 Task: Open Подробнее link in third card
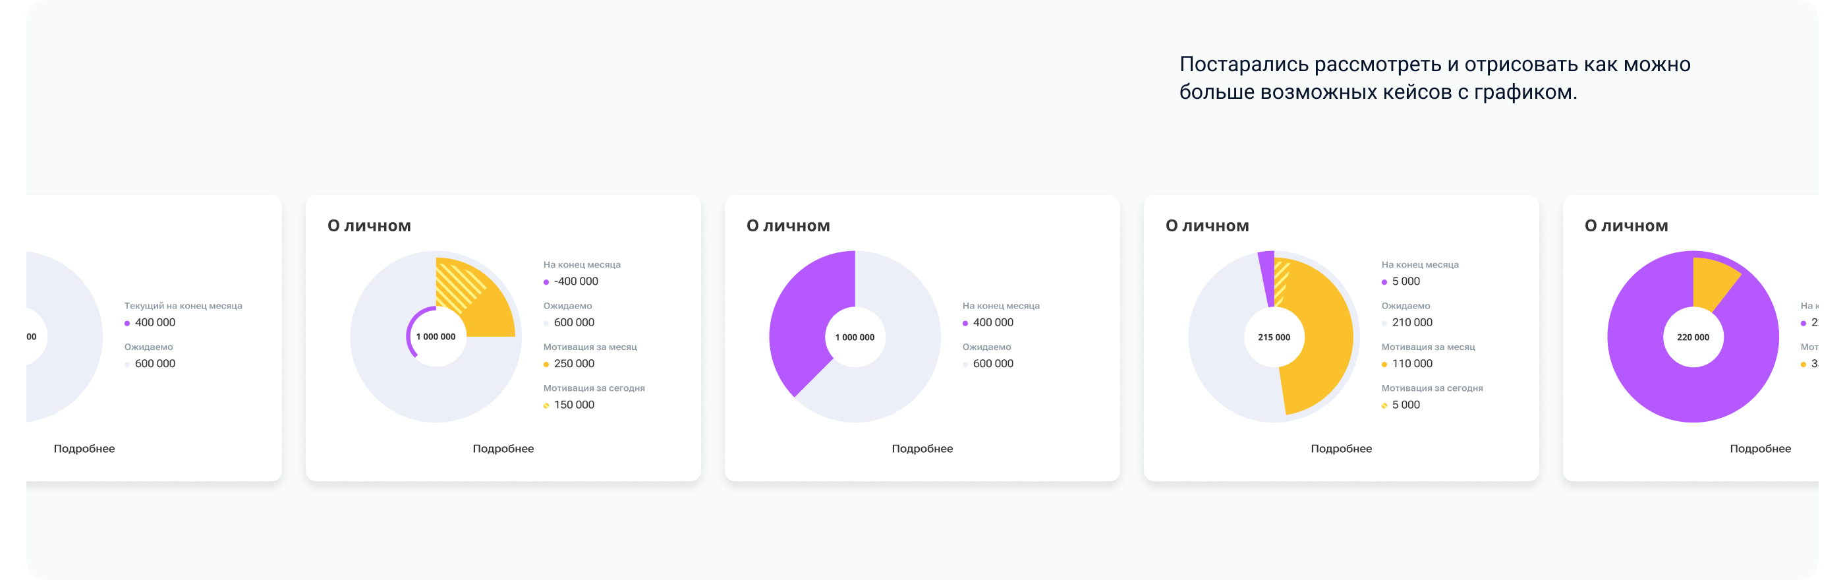click(922, 449)
